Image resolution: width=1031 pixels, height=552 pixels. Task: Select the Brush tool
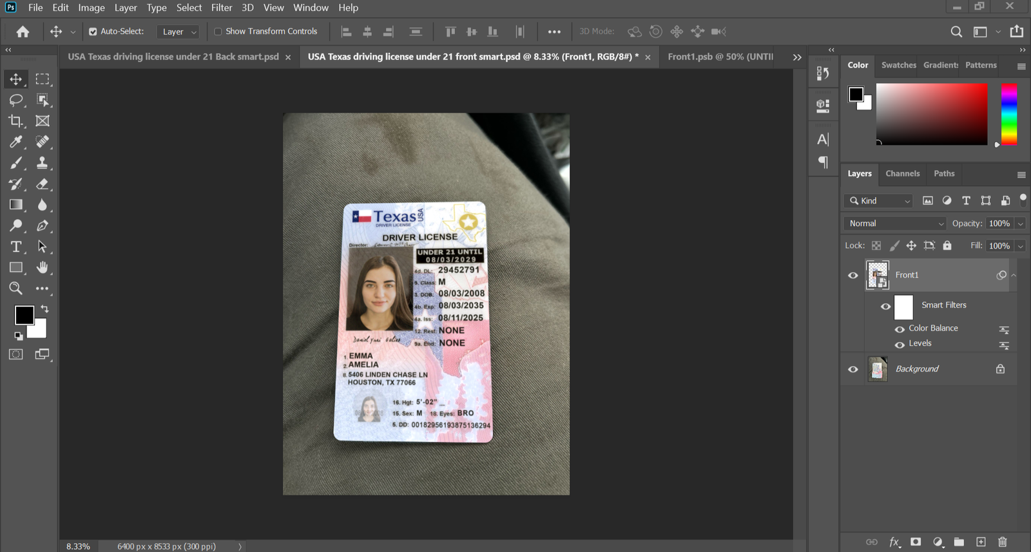pos(15,163)
